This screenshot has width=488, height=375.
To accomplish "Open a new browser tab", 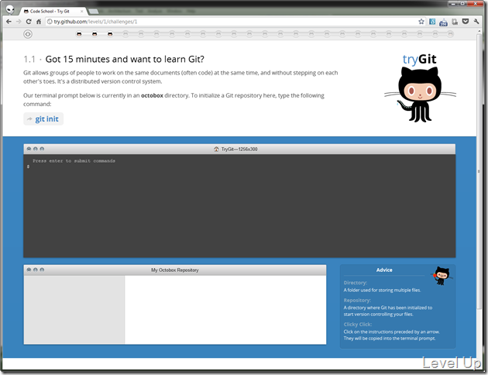I will (94, 12).
